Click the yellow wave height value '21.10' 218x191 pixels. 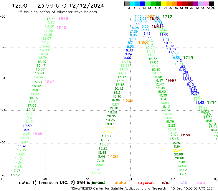coord(107,132)
